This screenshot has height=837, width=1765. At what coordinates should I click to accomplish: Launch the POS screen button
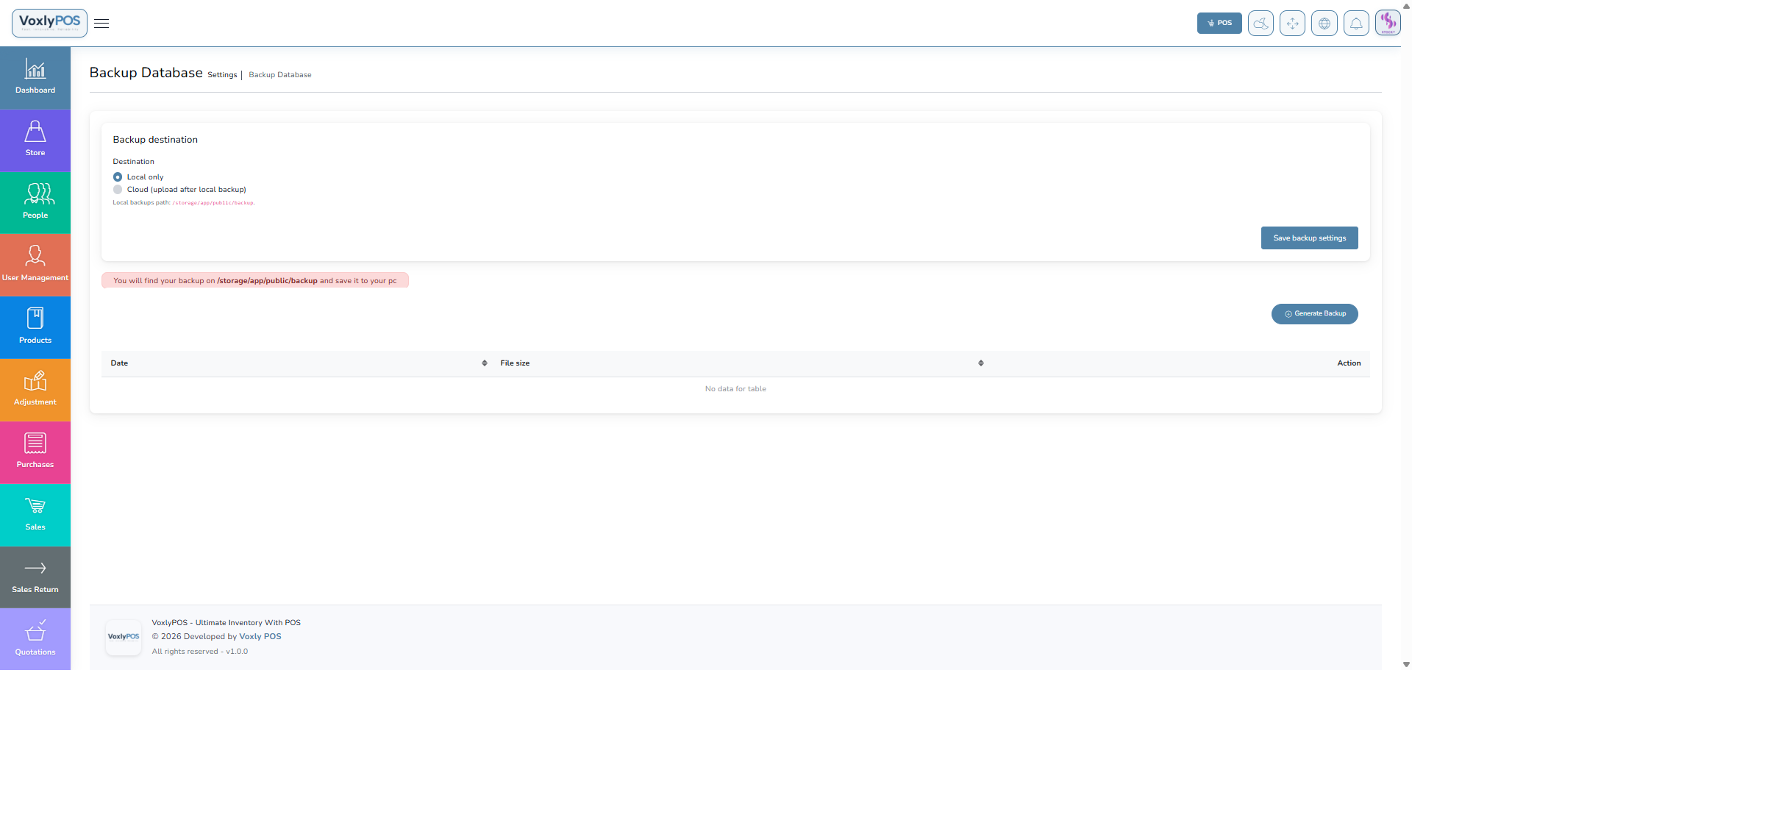[x=1219, y=24]
